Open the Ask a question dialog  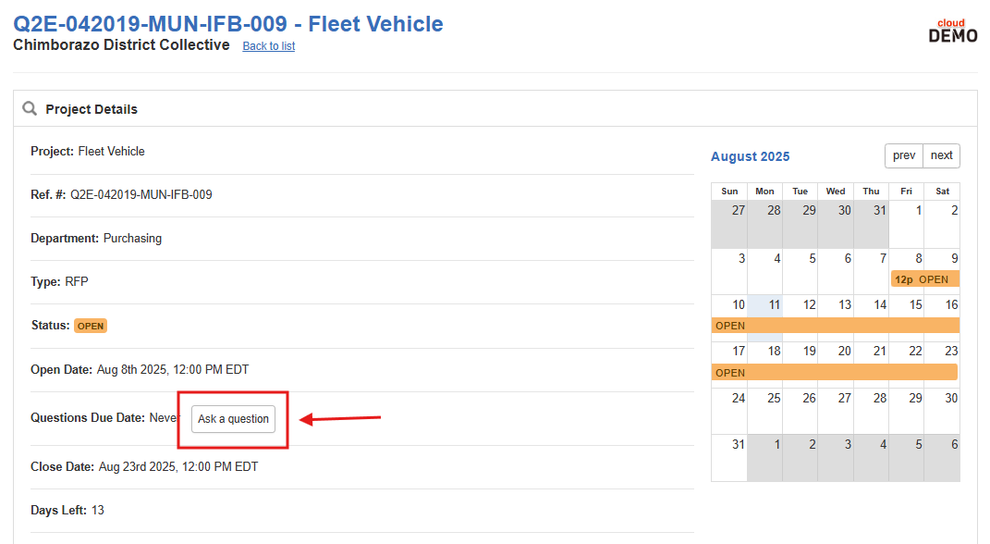click(234, 419)
